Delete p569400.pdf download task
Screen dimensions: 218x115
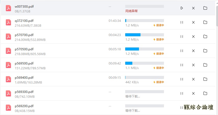tap(193, 79)
